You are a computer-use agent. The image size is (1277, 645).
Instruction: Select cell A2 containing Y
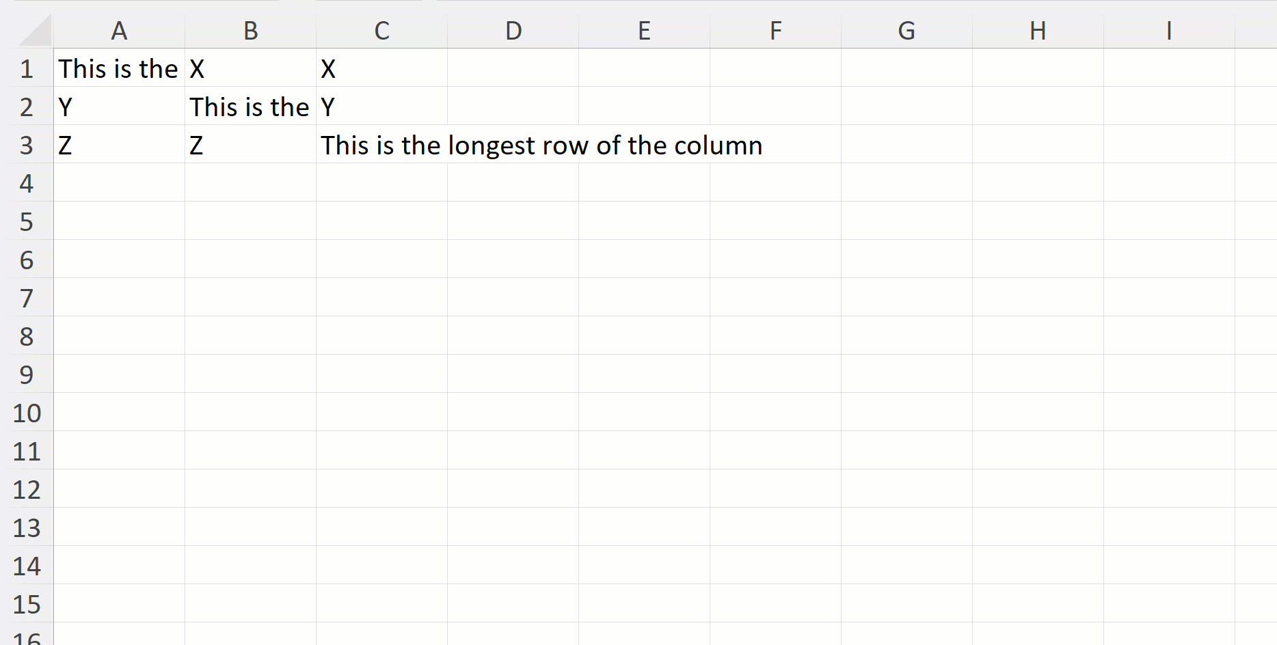[x=119, y=107]
